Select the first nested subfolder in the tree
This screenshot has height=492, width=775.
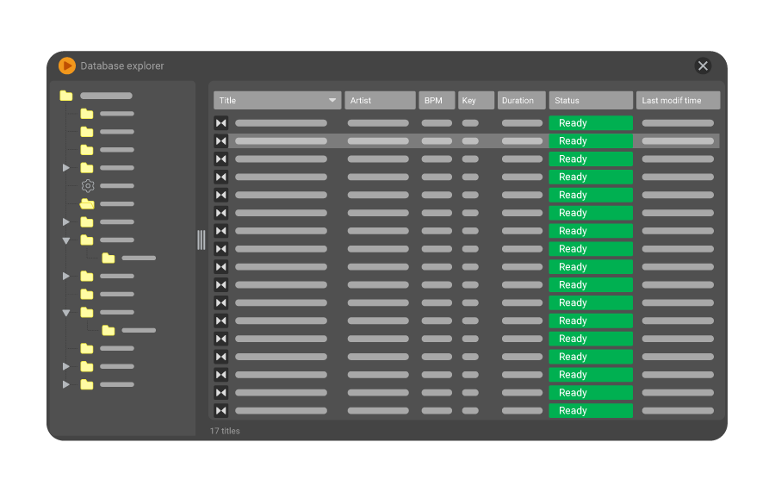(x=108, y=258)
